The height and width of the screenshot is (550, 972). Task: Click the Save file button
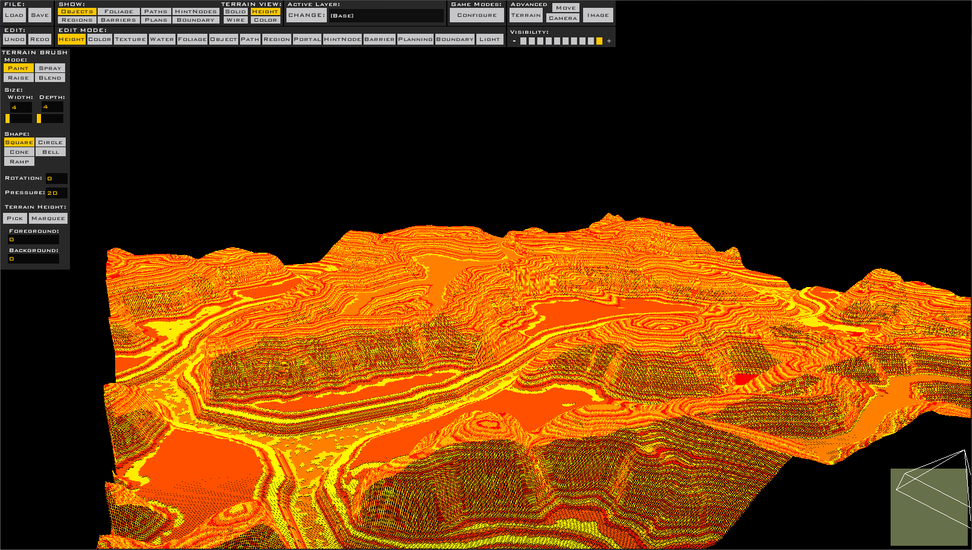(x=40, y=15)
